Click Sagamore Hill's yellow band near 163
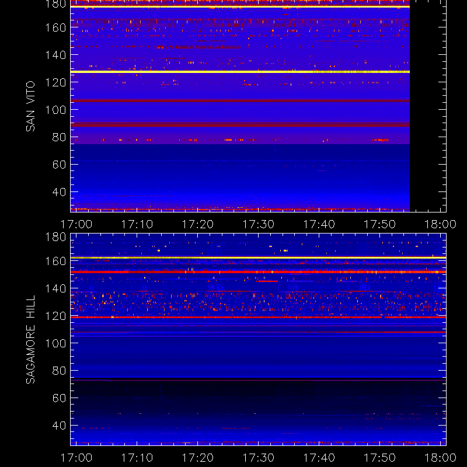 coord(258,257)
